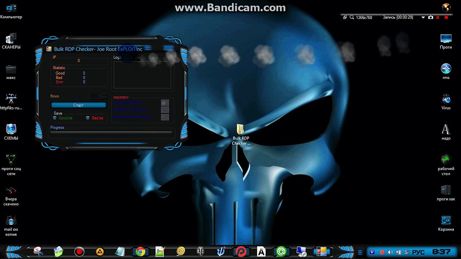Toggle the Good.txt save checkbox
The width and height of the screenshot is (461, 259).
coord(55,118)
